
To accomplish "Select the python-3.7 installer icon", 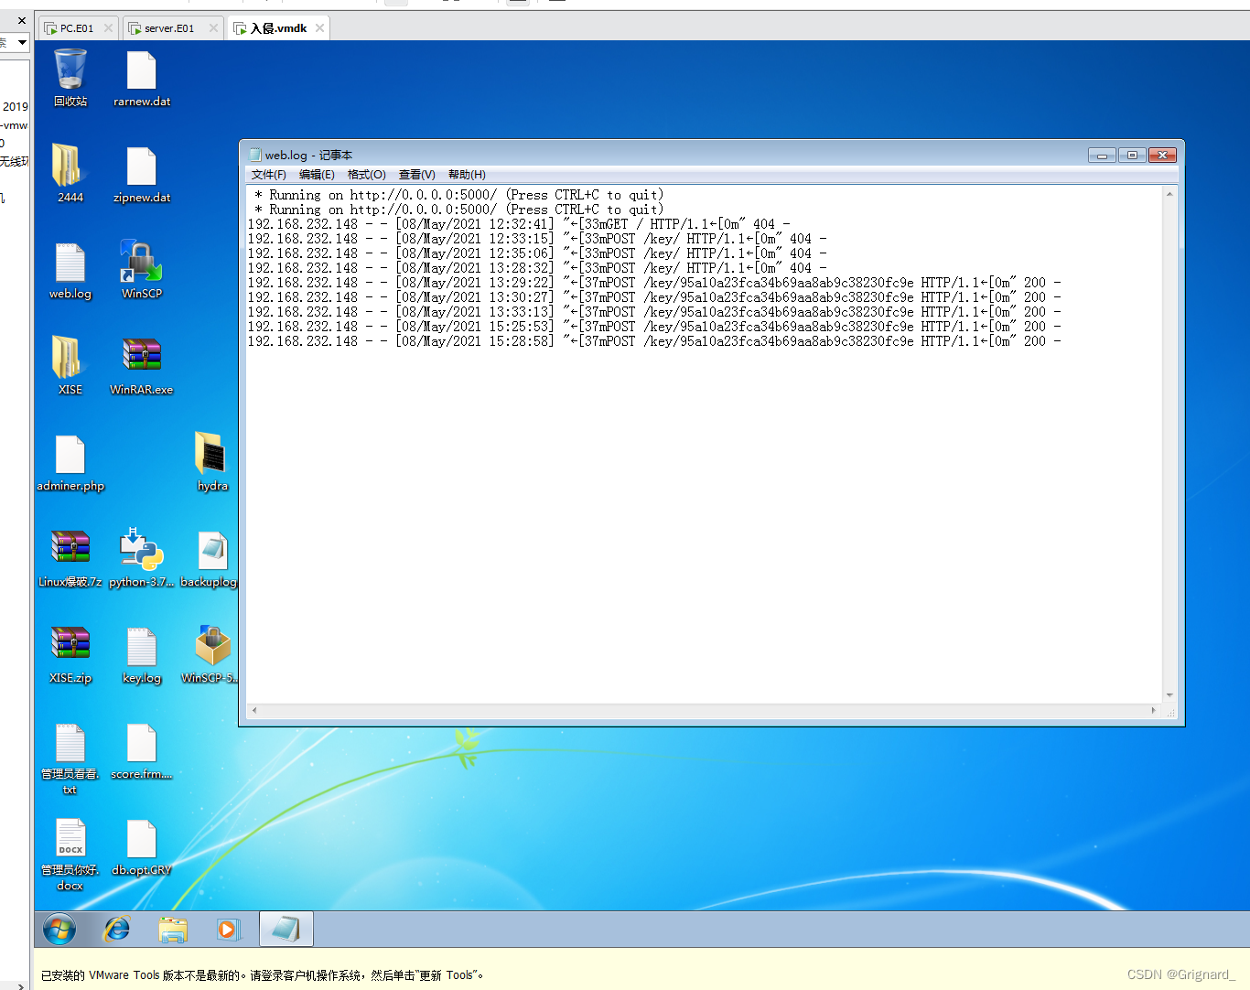I will point(142,558).
